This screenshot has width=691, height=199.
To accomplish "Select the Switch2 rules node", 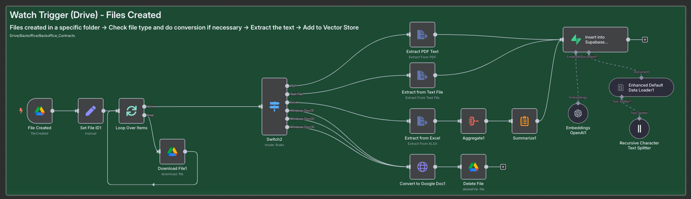I will (275, 106).
